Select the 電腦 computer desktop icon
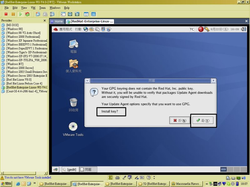 tap(73, 46)
